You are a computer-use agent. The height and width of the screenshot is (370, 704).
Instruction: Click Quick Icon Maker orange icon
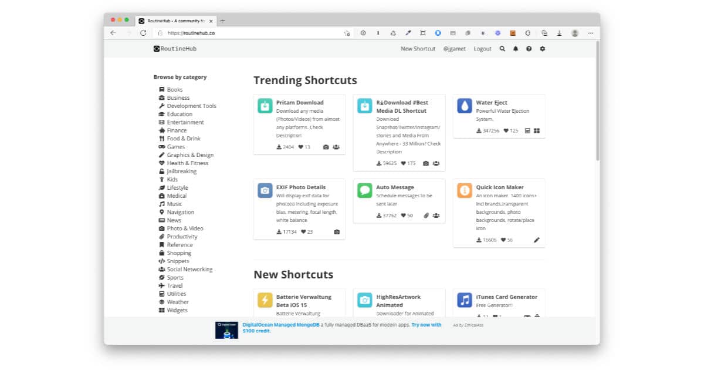pyautogui.click(x=465, y=190)
